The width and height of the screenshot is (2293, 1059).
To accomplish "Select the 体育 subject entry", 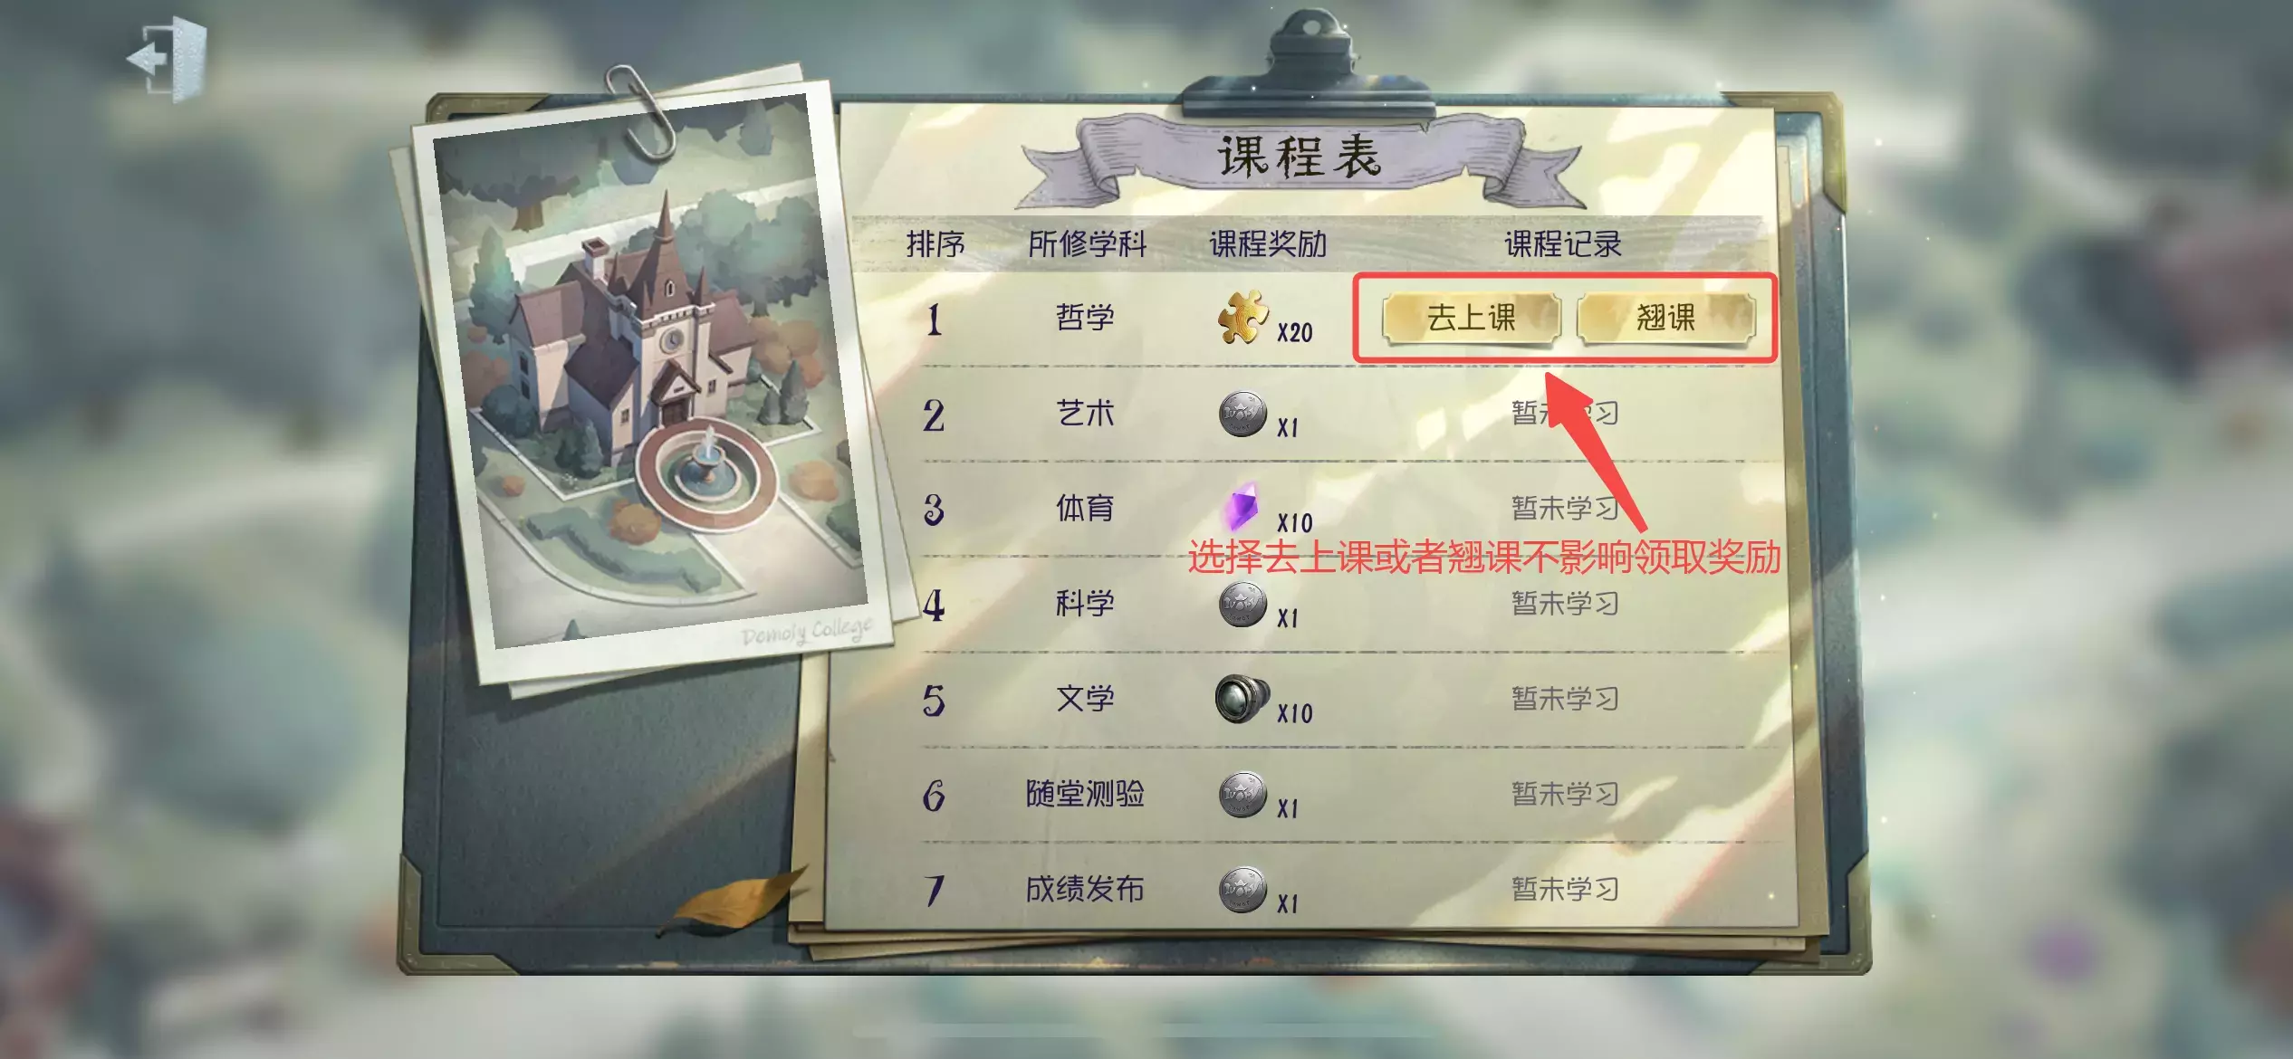I will 1084,508.
